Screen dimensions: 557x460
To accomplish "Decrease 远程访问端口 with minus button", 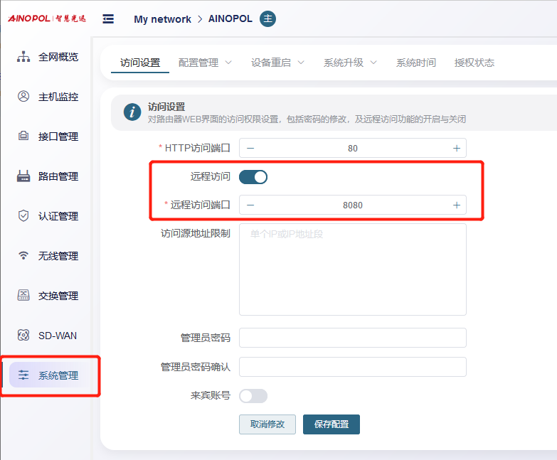I will point(250,205).
